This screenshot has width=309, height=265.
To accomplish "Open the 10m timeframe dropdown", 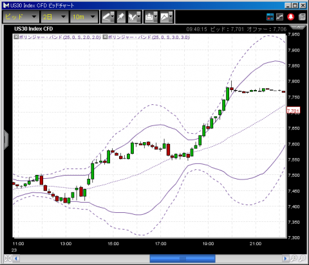I will [x=84, y=17].
